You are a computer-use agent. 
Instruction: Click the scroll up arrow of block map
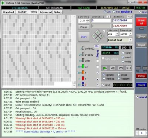(74, 17)
